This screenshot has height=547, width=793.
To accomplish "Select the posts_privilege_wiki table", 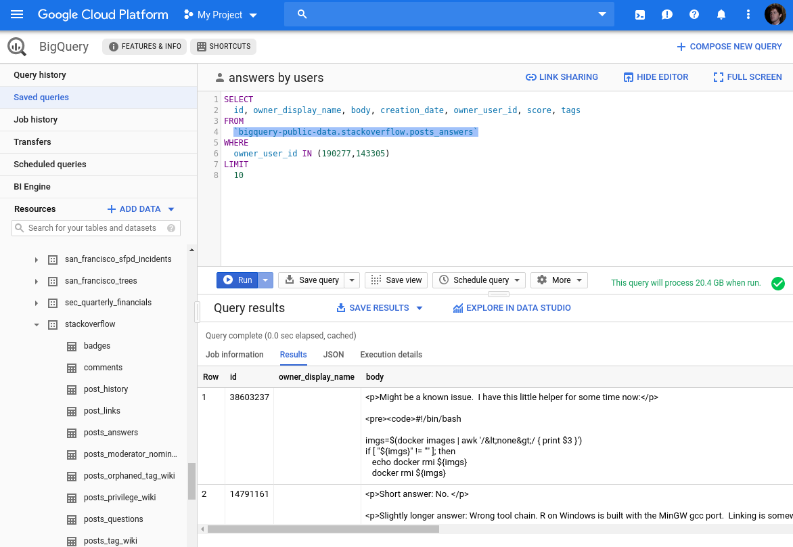I will coord(119,498).
